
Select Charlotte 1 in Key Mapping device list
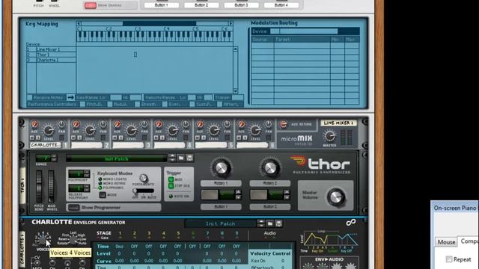pyautogui.click(x=51, y=60)
